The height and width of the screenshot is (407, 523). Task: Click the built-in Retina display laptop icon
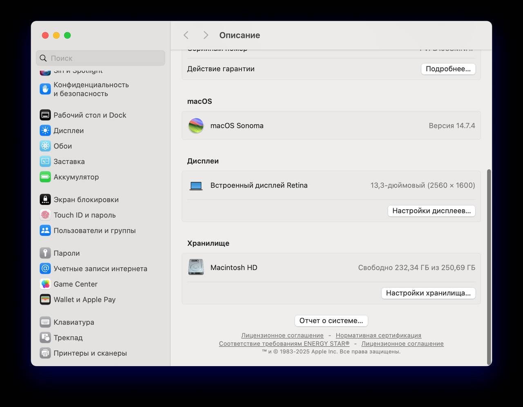point(196,186)
